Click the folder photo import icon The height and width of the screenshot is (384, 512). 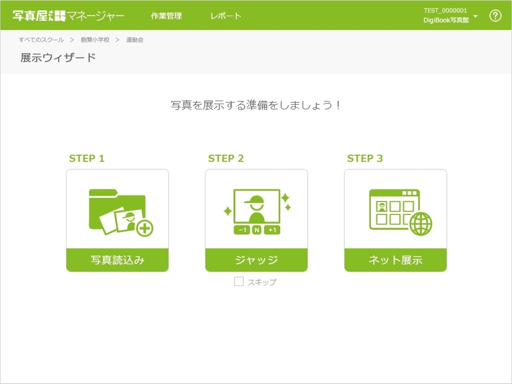click(120, 211)
